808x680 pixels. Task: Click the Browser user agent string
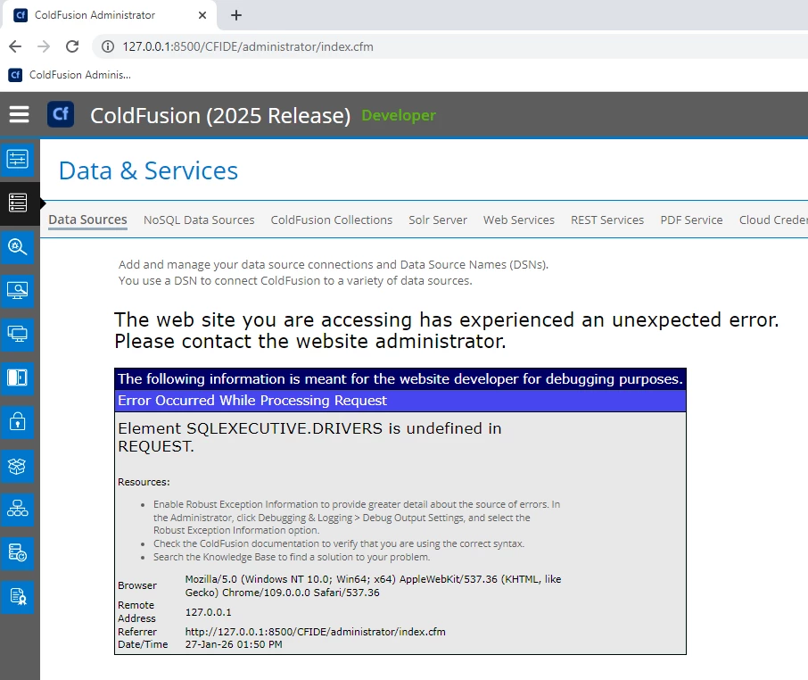click(373, 585)
